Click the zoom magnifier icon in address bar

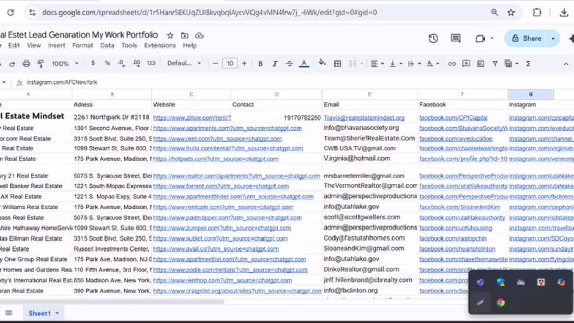(495, 13)
